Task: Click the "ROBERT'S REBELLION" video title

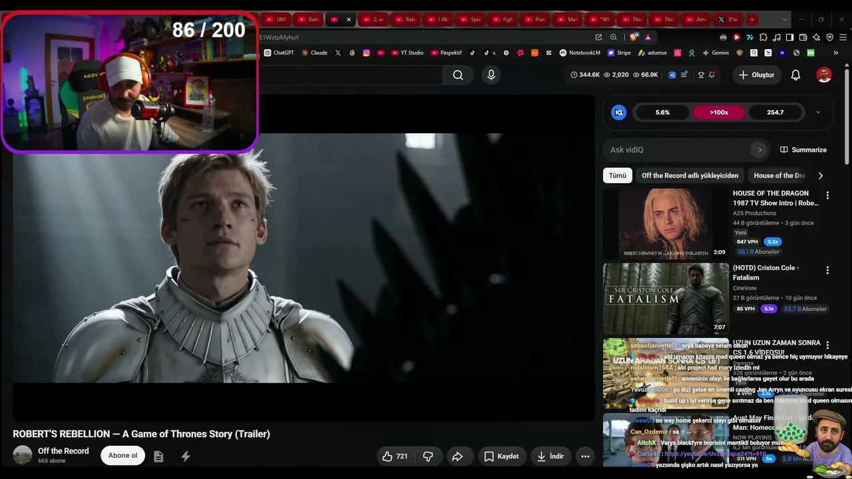Action: point(141,434)
